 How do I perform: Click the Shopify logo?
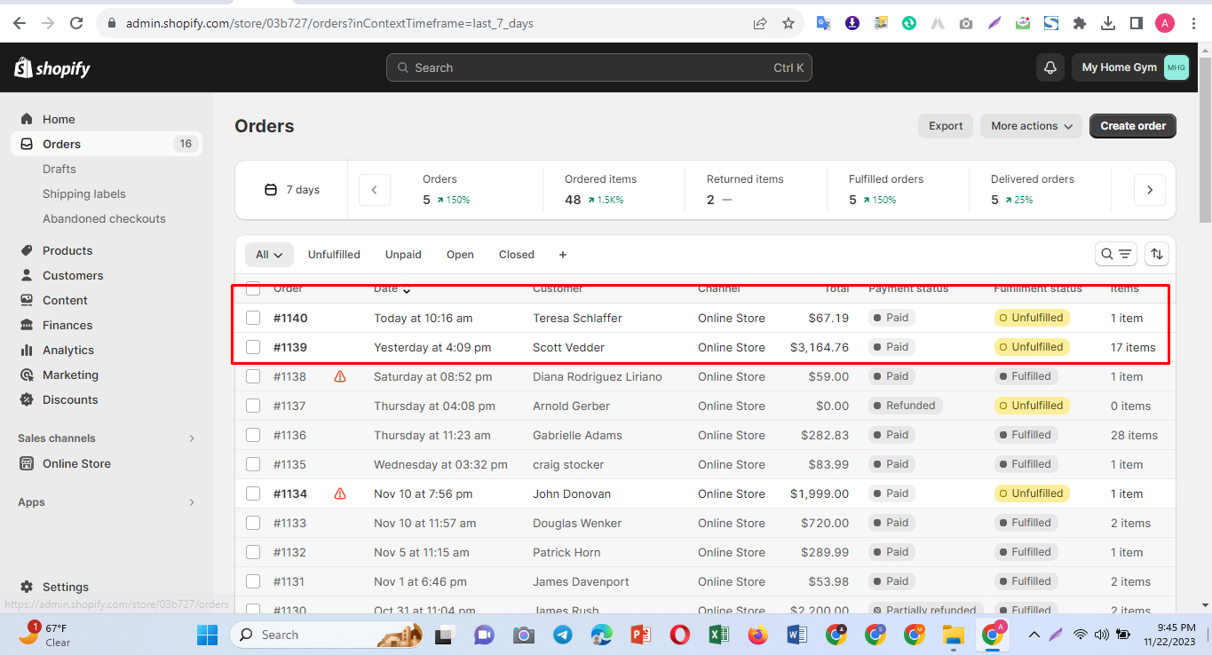(x=52, y=68)
